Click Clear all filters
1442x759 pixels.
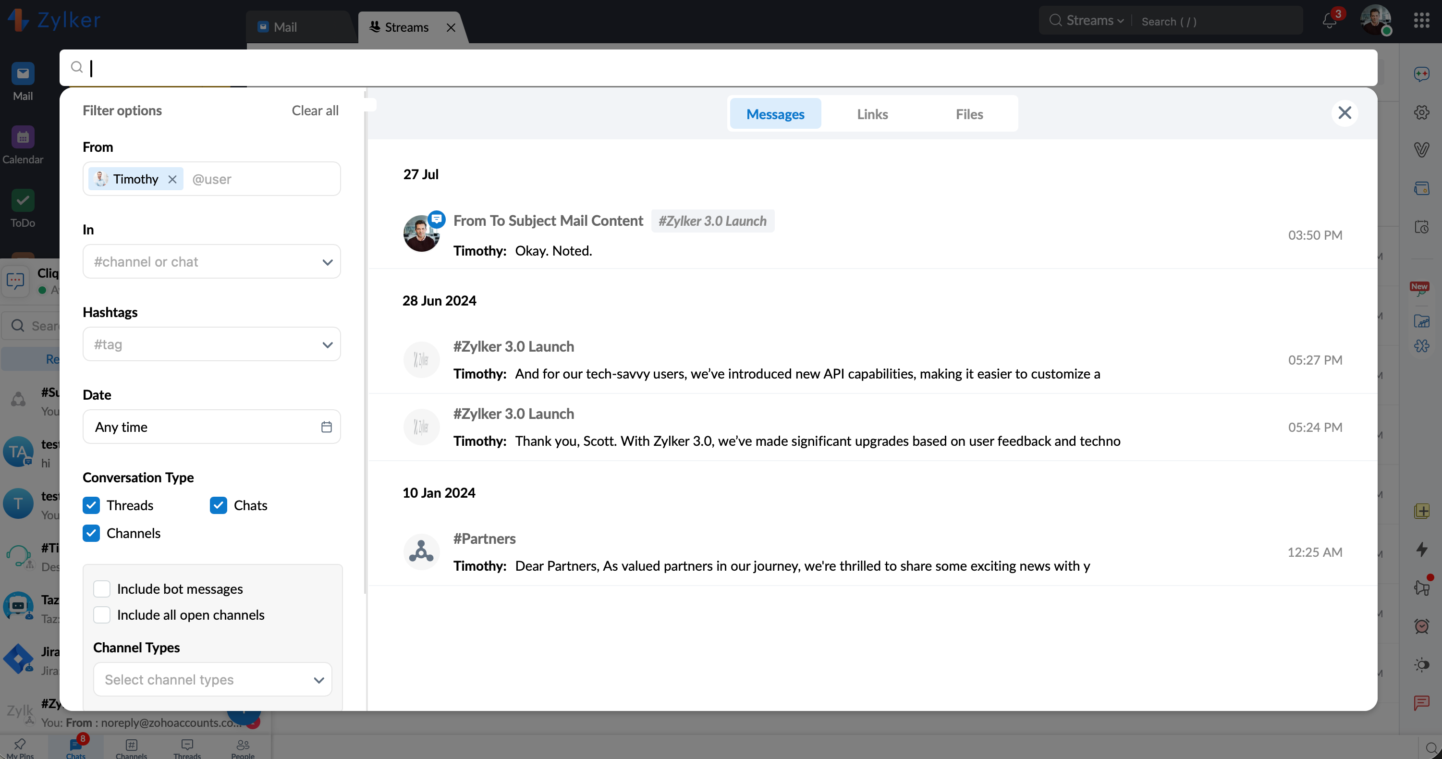point(315,111)
